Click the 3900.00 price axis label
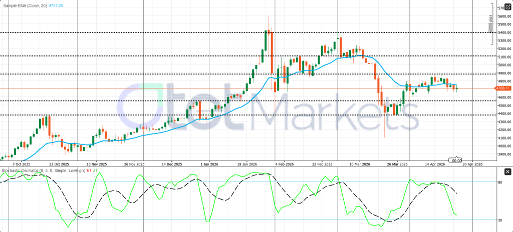 504,154
